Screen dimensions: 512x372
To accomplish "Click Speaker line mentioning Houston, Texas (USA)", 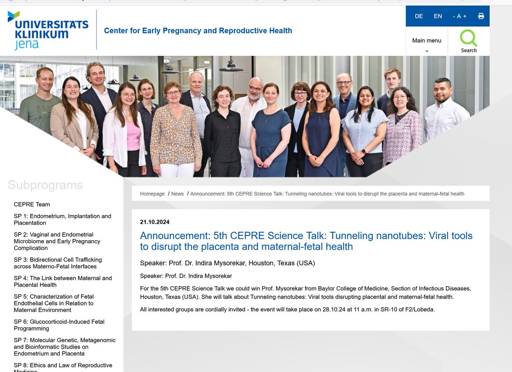I will click(227, 263).
